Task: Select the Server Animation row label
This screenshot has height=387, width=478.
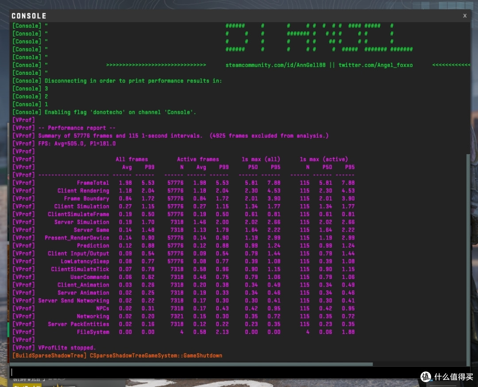Action: click(x=83, y=293)
